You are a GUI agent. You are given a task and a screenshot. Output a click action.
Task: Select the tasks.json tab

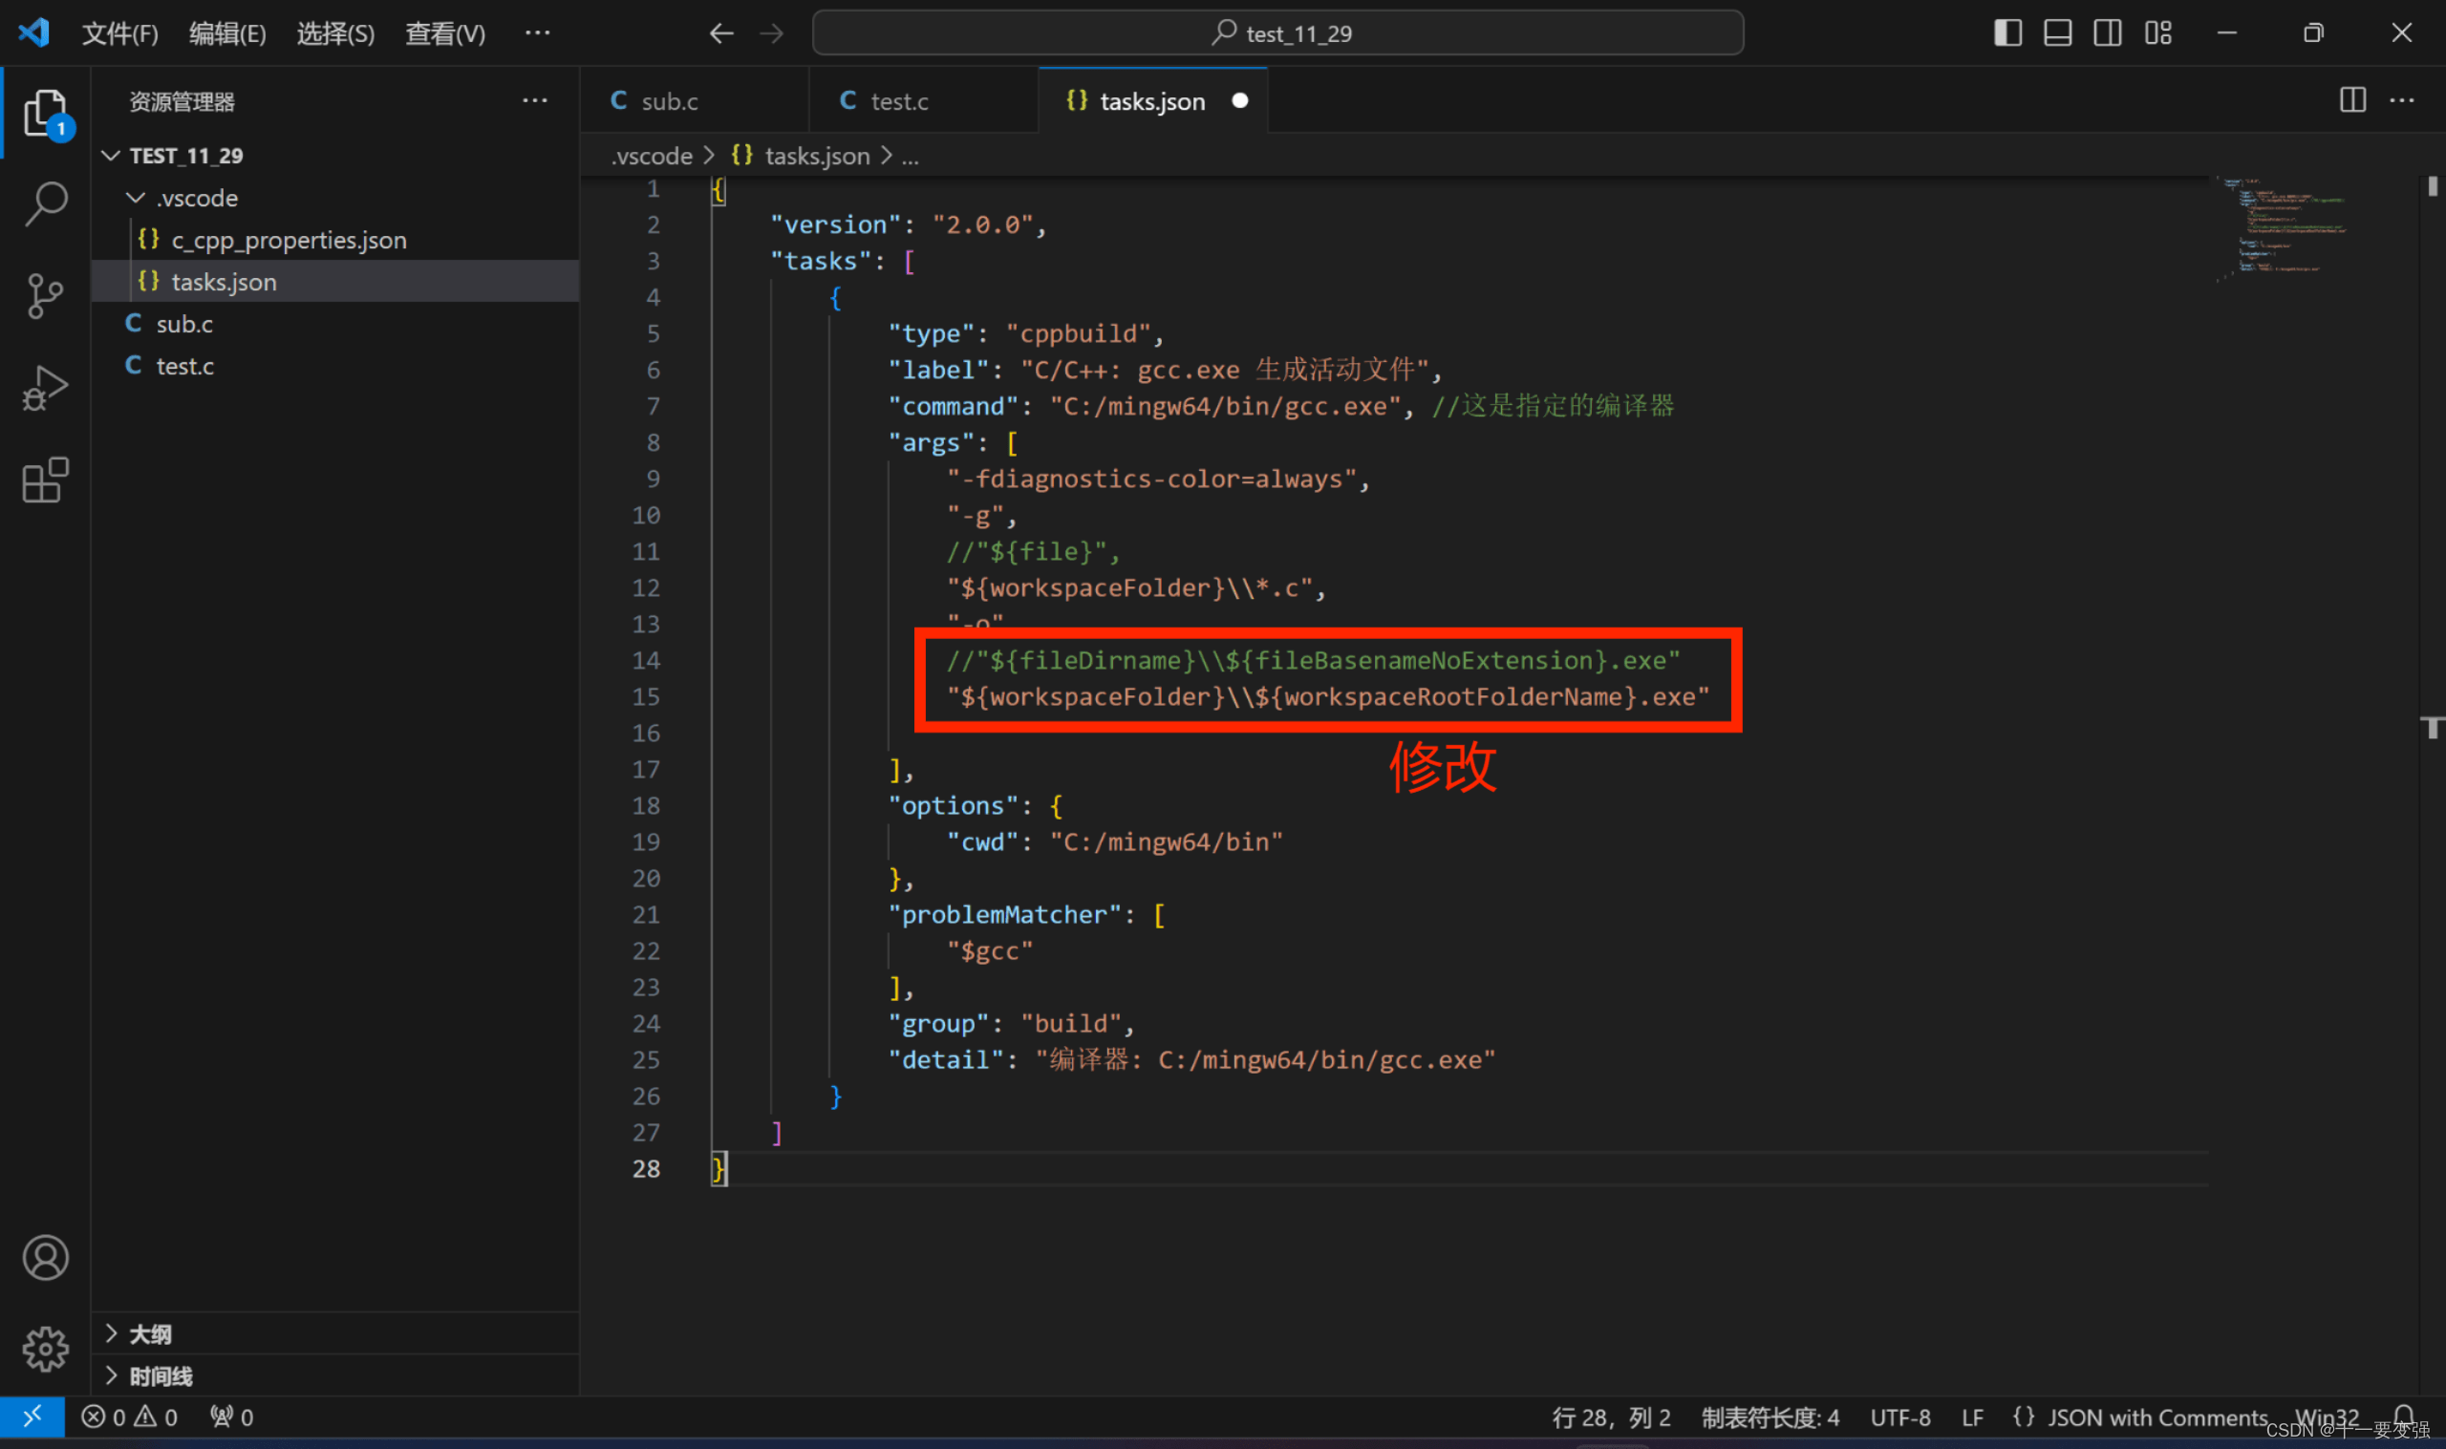point(1152,100)
